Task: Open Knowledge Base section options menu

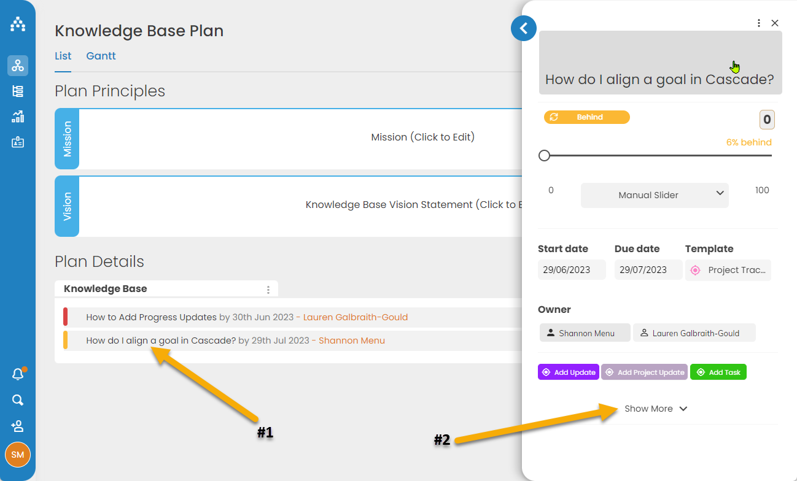Action: coord(268,290)
